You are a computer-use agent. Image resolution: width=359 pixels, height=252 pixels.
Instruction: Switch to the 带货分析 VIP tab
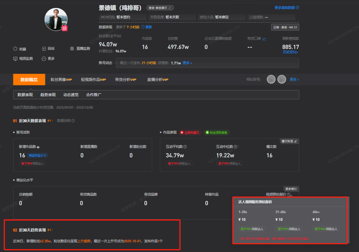pos(126,80)
